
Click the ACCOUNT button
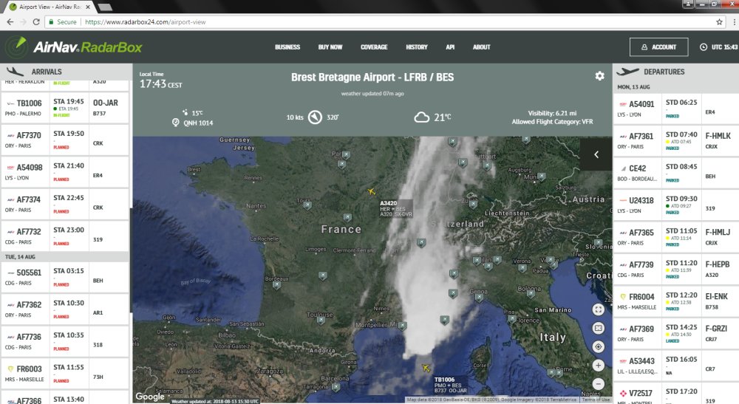coord(659,47)
